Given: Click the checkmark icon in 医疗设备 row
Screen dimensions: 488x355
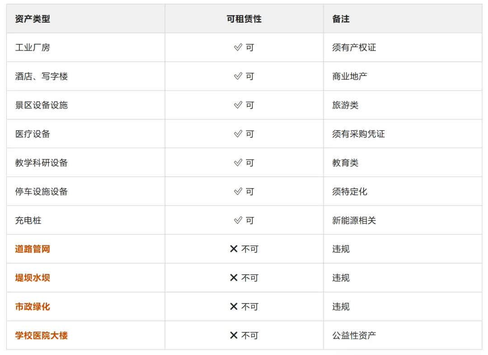Looking at the screenshot, I should pos(238,134).
